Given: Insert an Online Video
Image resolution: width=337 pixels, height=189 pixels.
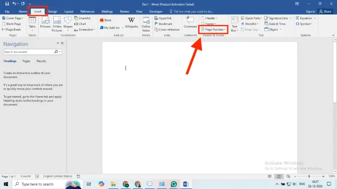Looking at the screenshot, I should click(146, 24).
